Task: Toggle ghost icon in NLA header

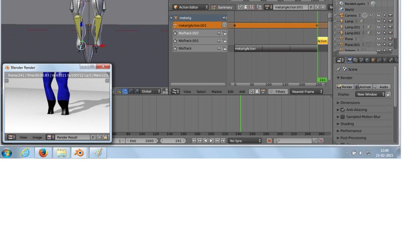Action: (257, 92)
